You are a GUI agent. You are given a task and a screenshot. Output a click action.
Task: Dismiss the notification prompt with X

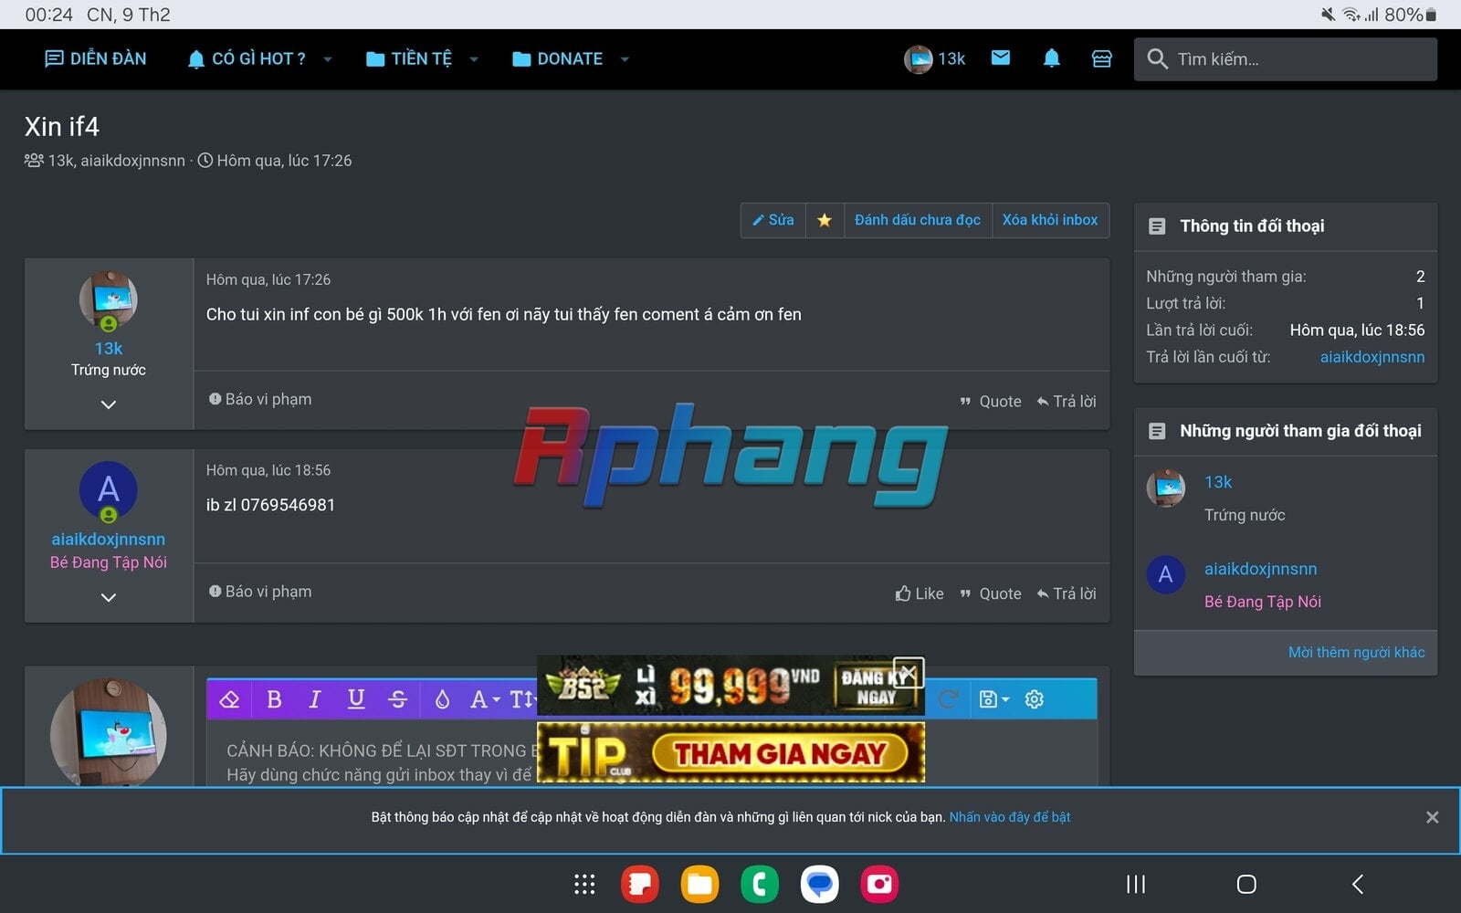[x=1432, y=817]
